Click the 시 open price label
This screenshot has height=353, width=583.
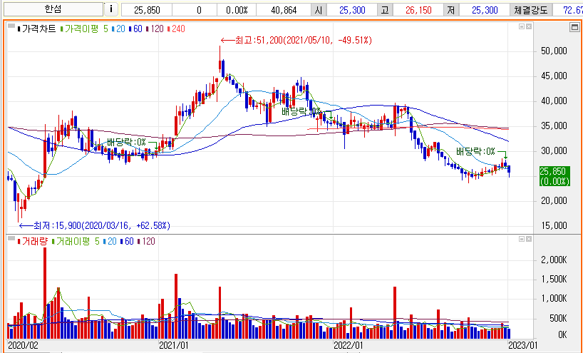(319, 10)
